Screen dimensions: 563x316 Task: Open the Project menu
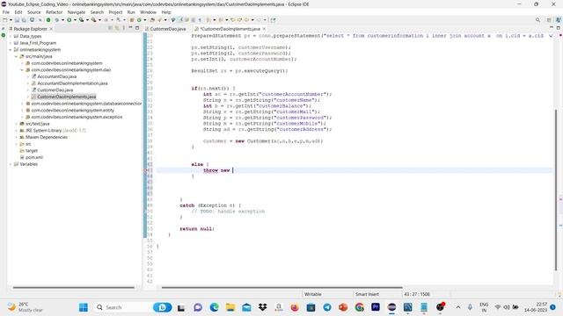115,12
